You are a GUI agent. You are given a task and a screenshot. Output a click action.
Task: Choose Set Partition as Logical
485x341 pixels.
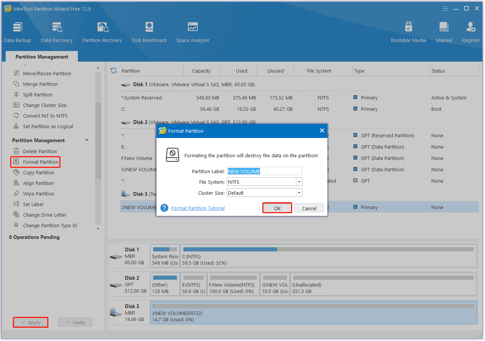(48, 126)
